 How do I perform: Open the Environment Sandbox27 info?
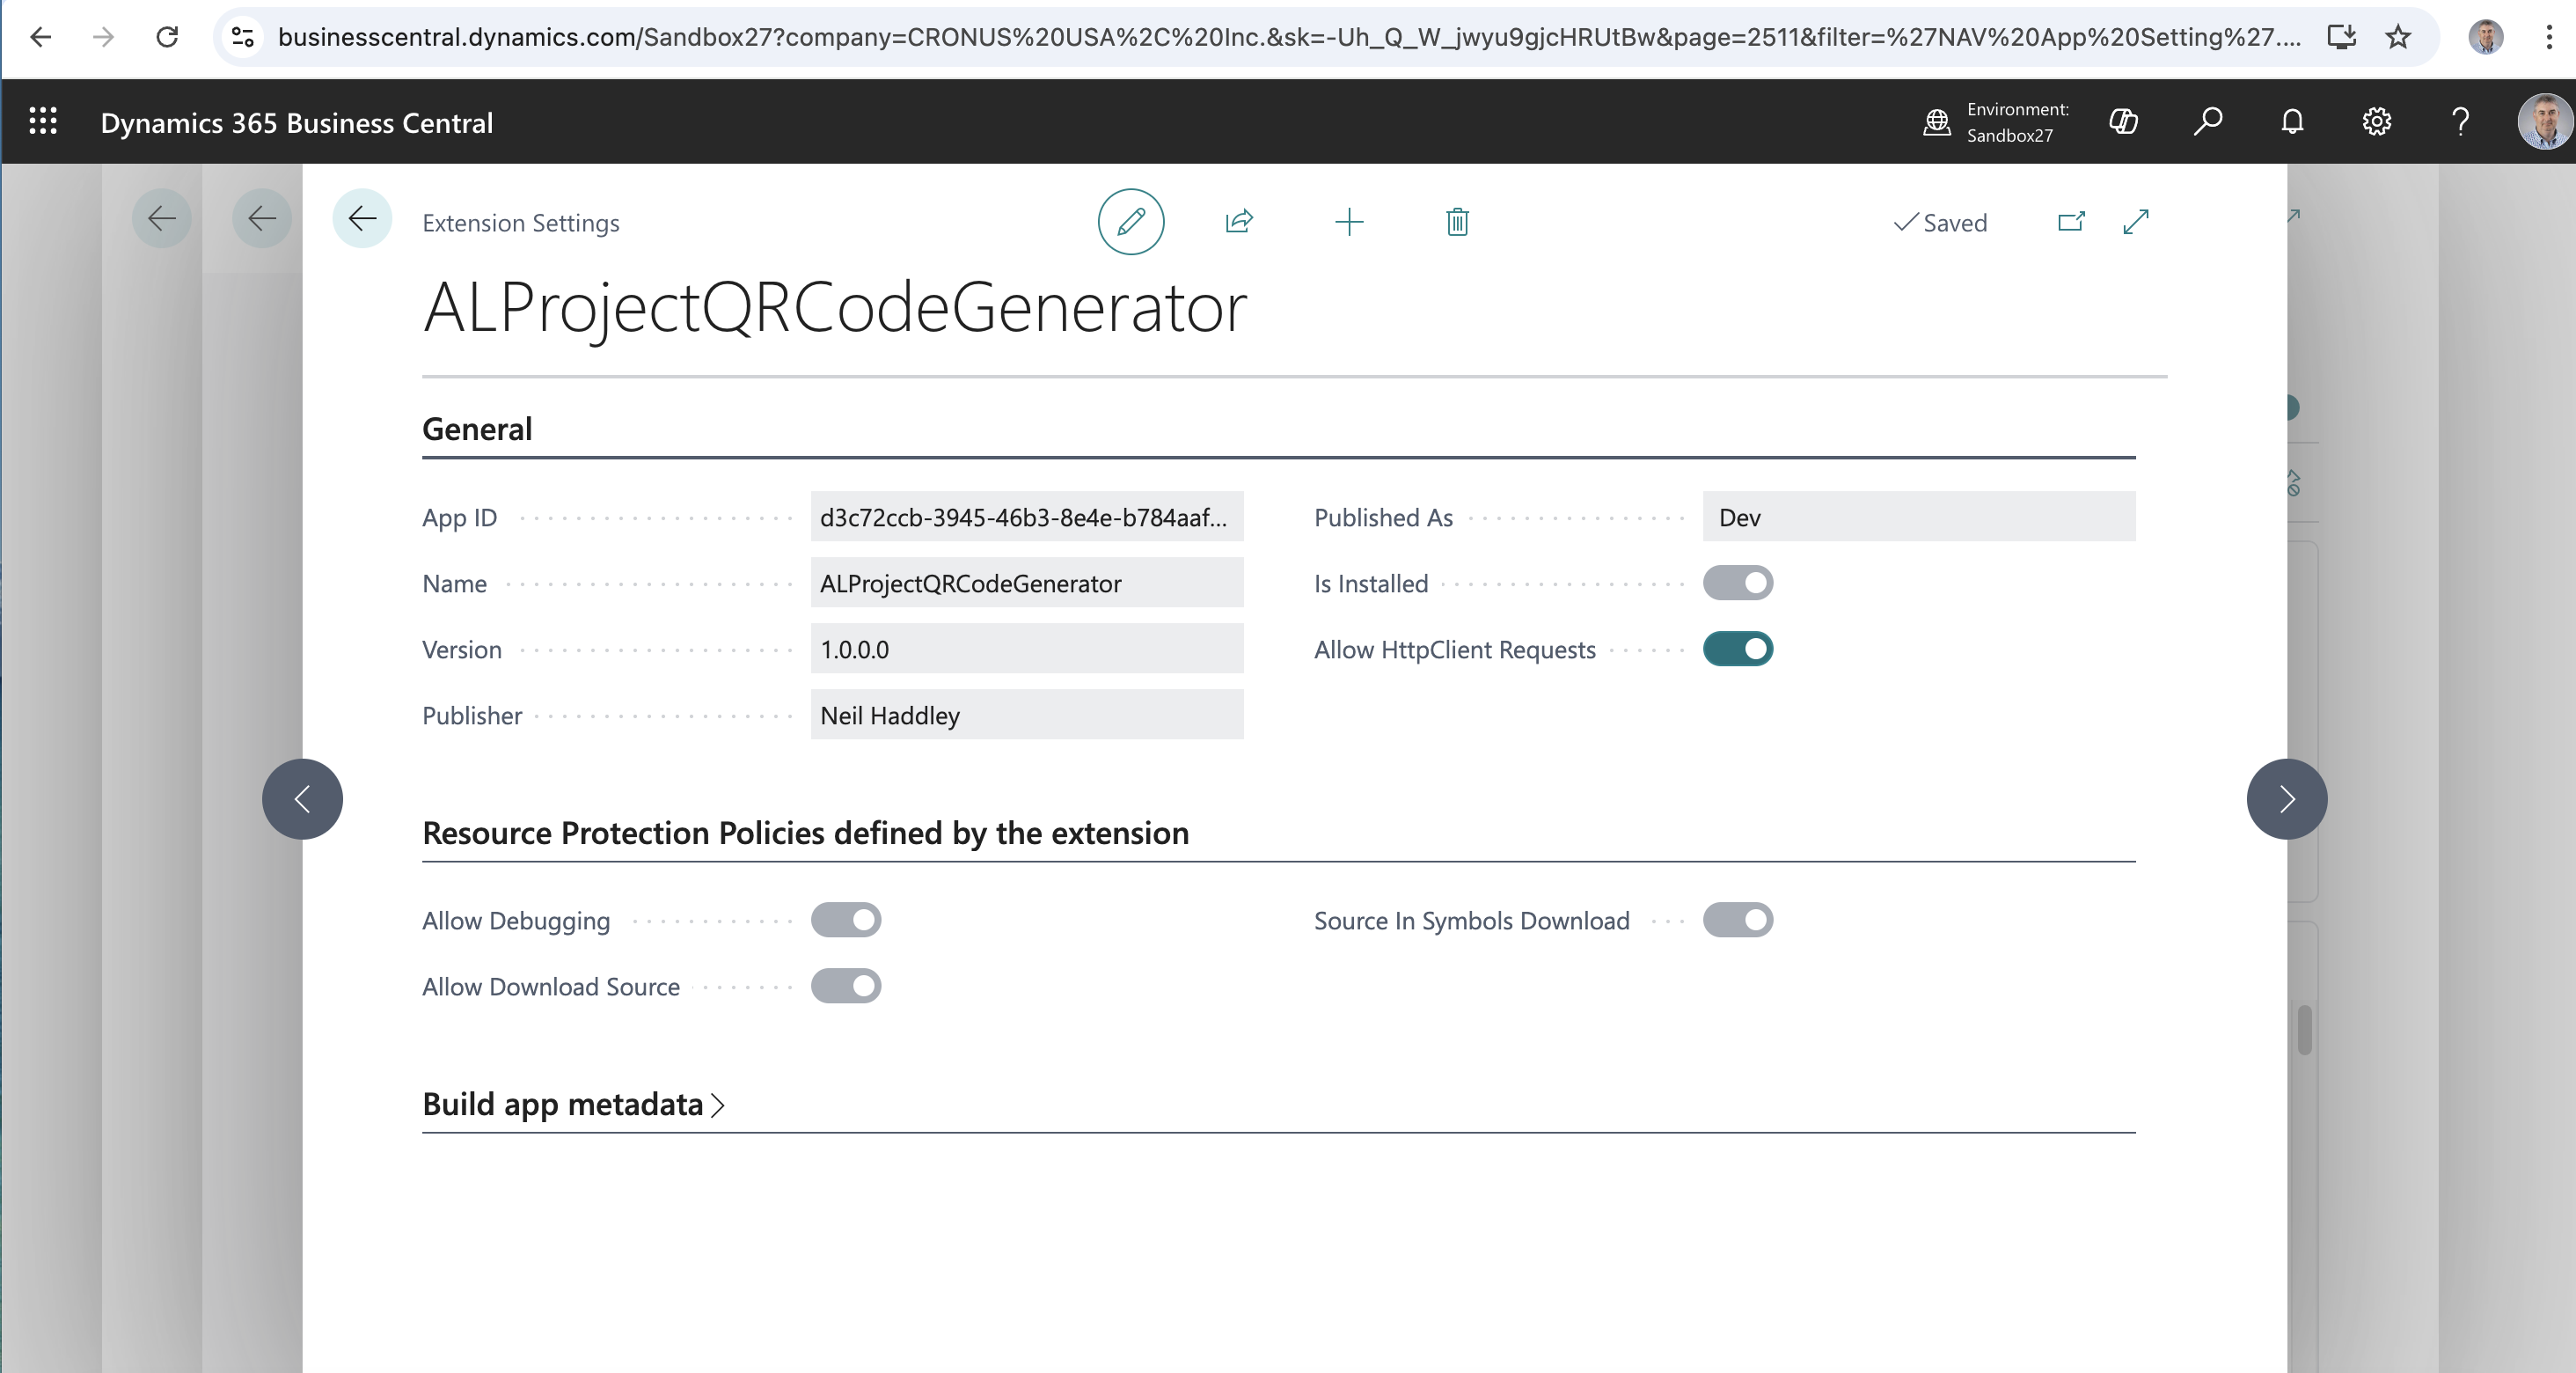click(1996, 122)
